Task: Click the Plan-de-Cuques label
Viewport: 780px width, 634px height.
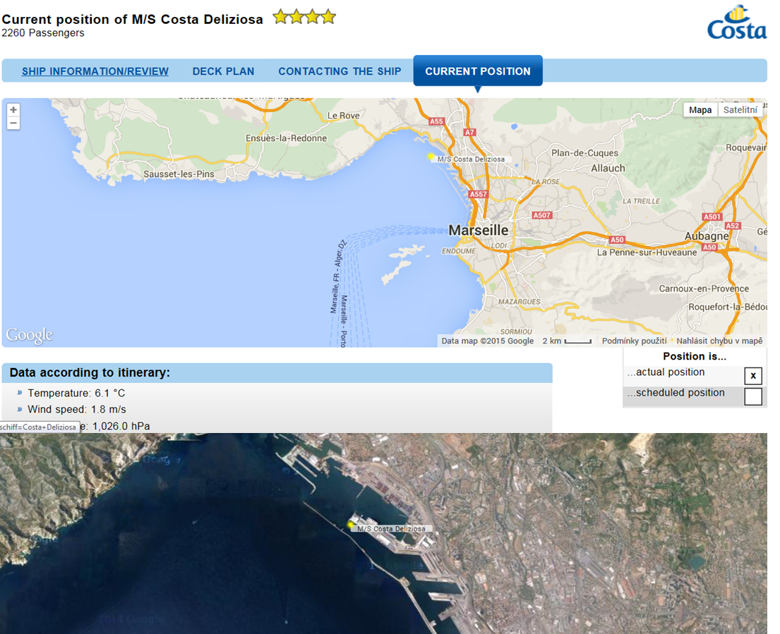Action: pyautogui.click(x=584, y=153)
